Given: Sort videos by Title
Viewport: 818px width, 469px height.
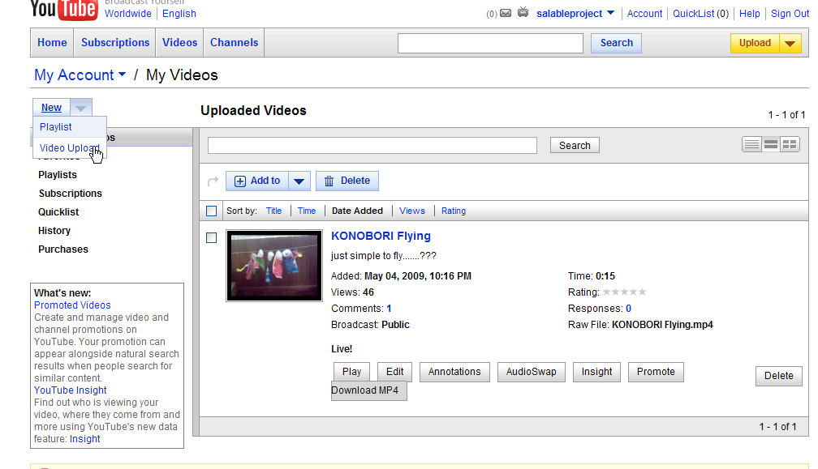Looking at the screenshot, I should point(274,211).
